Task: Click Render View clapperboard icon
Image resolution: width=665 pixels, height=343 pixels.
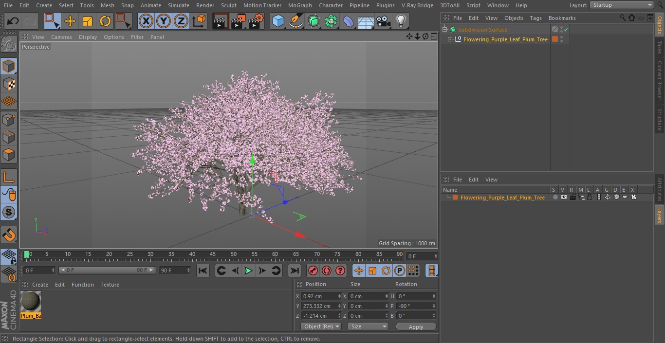Action: click(221, 21)
